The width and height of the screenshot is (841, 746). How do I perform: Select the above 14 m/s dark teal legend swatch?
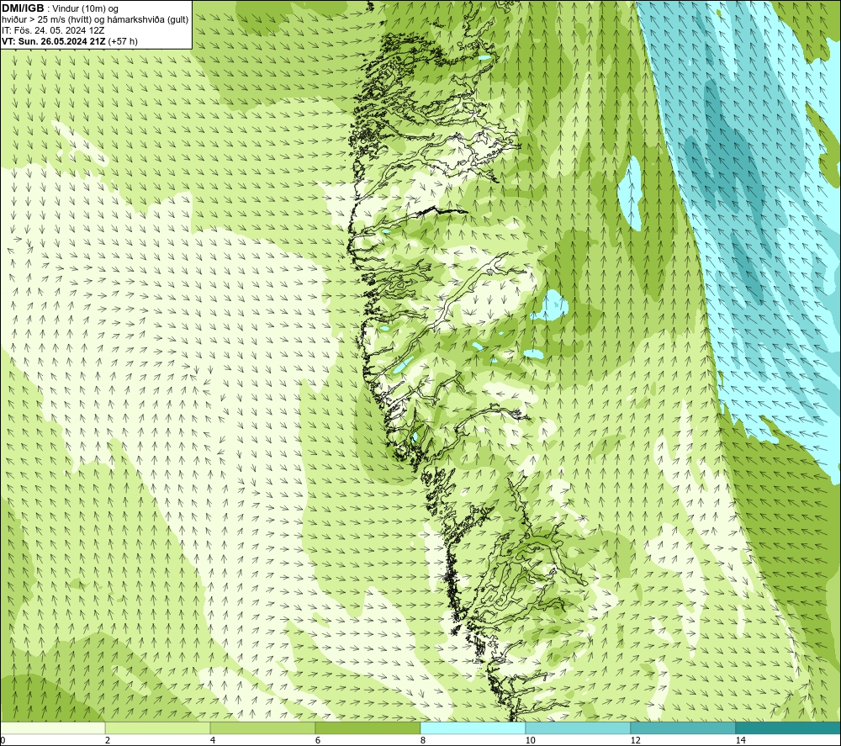coord(788,727)
